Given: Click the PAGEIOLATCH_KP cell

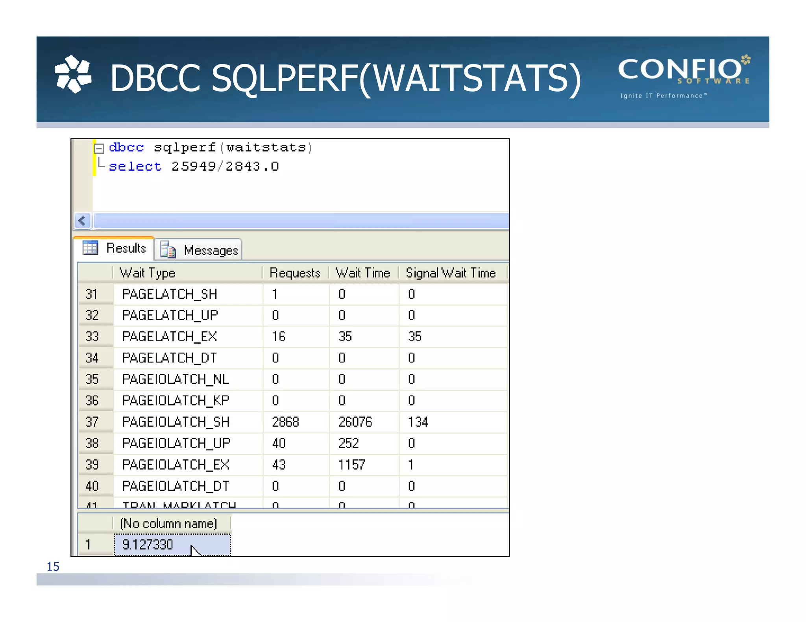Looking at the screenshot, I should point(188,401).
